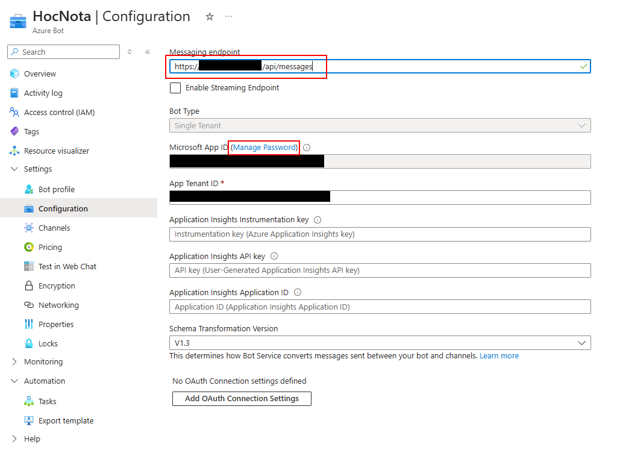
Task: Expand the Help section
Action: [14, 439]
